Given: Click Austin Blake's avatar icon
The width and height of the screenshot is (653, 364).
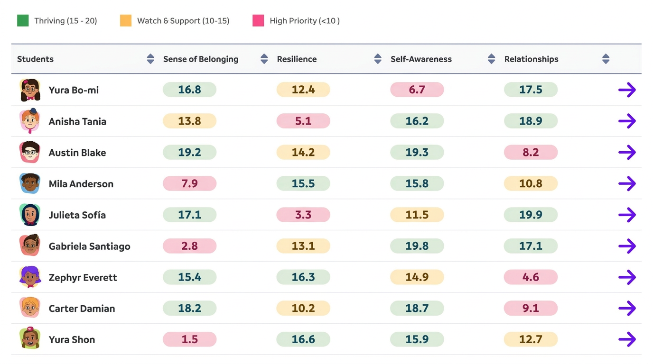Looking at the screenshot, I should 29,152.
